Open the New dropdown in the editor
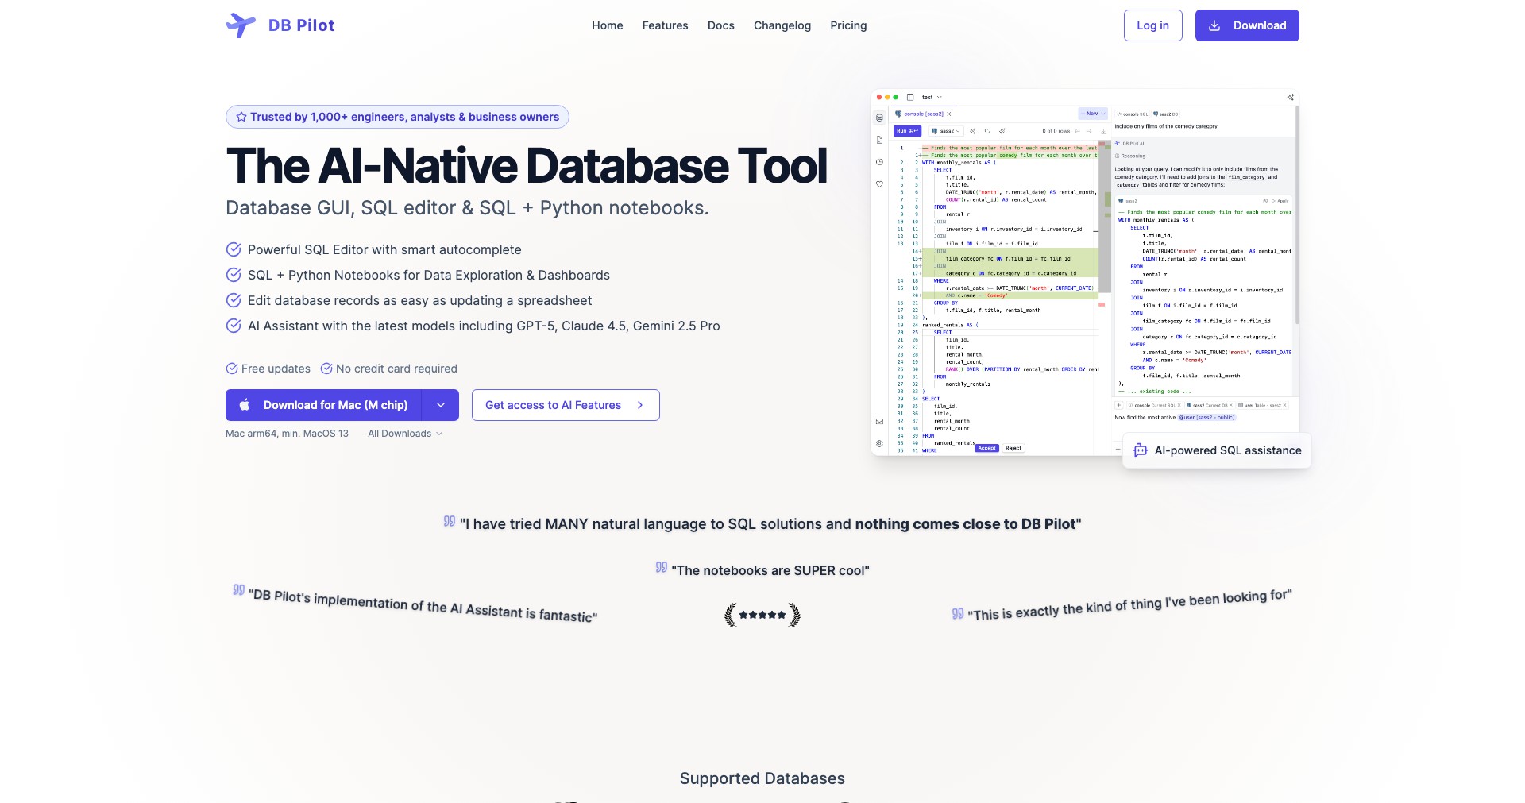This screenshot has width=1525, height=803. pos(1093,114)
